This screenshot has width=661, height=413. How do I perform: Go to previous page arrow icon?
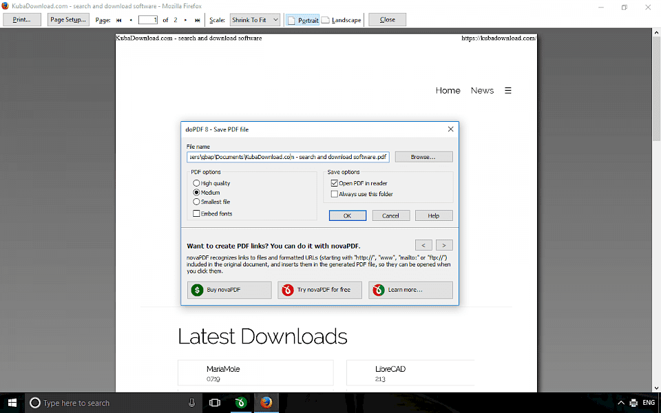131,20
